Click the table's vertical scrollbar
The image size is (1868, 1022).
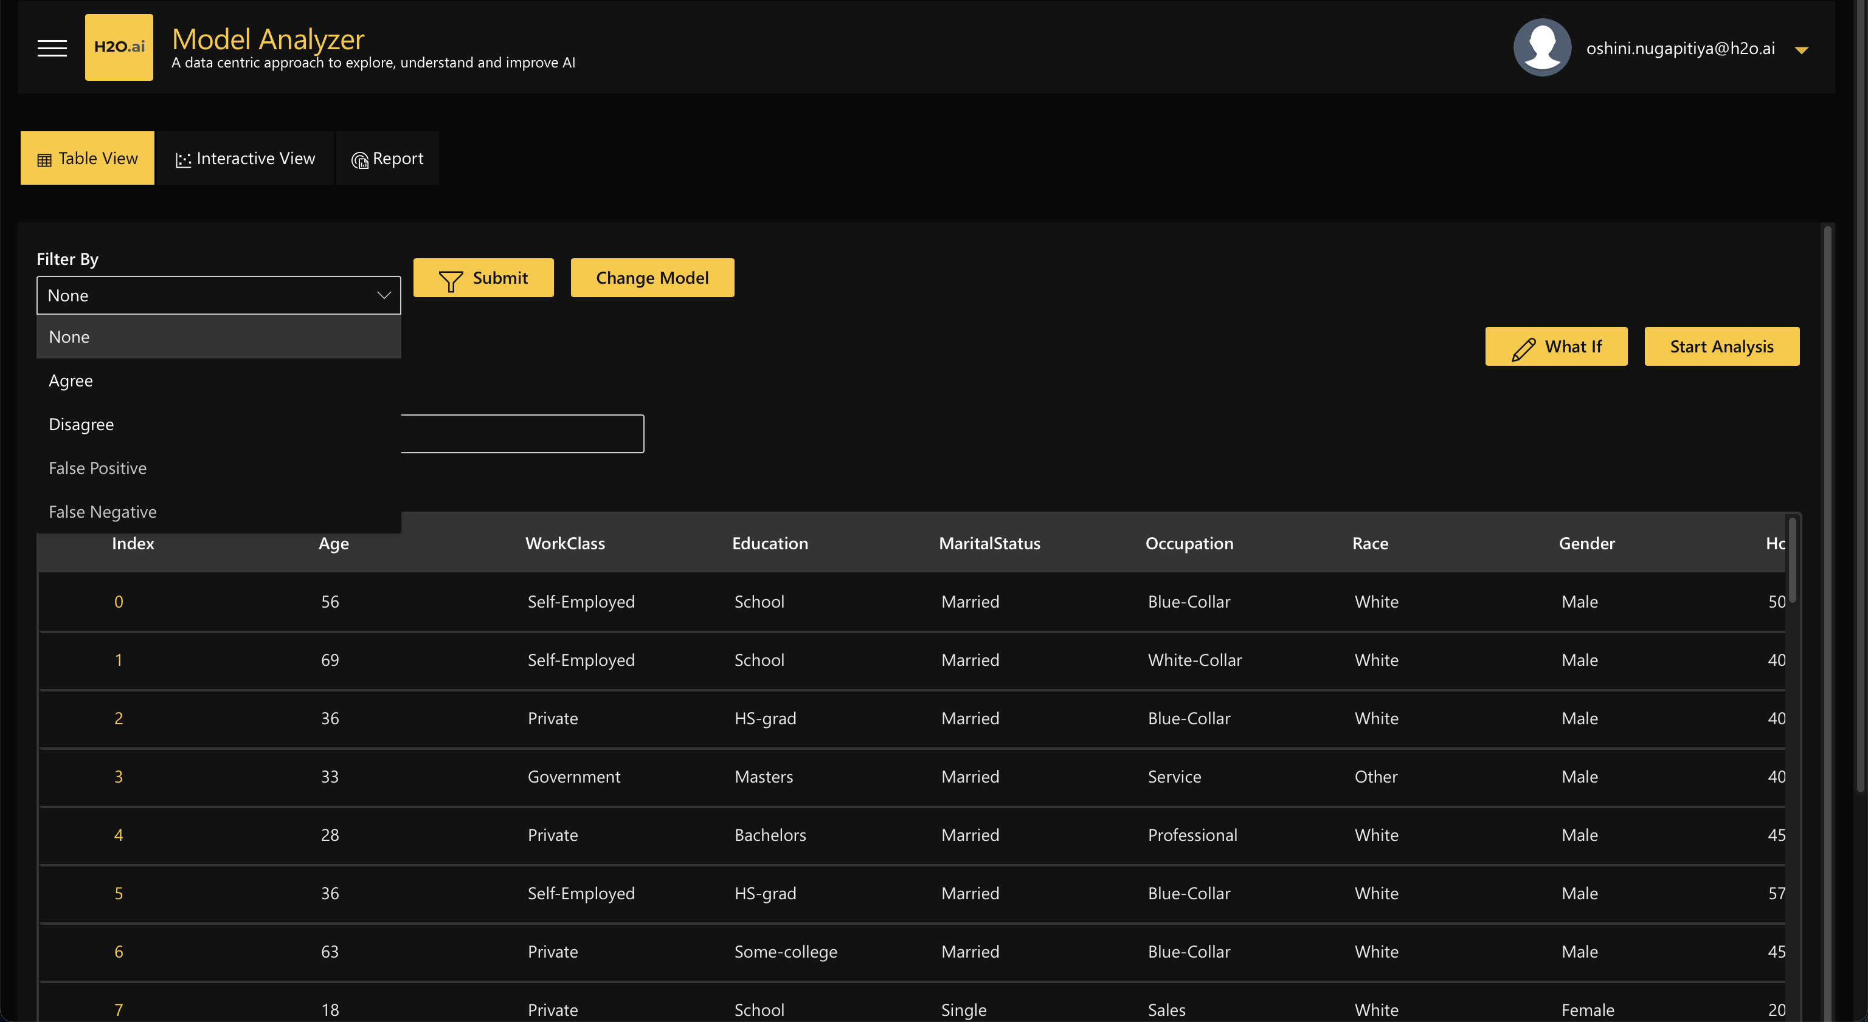click(1792, 560)
